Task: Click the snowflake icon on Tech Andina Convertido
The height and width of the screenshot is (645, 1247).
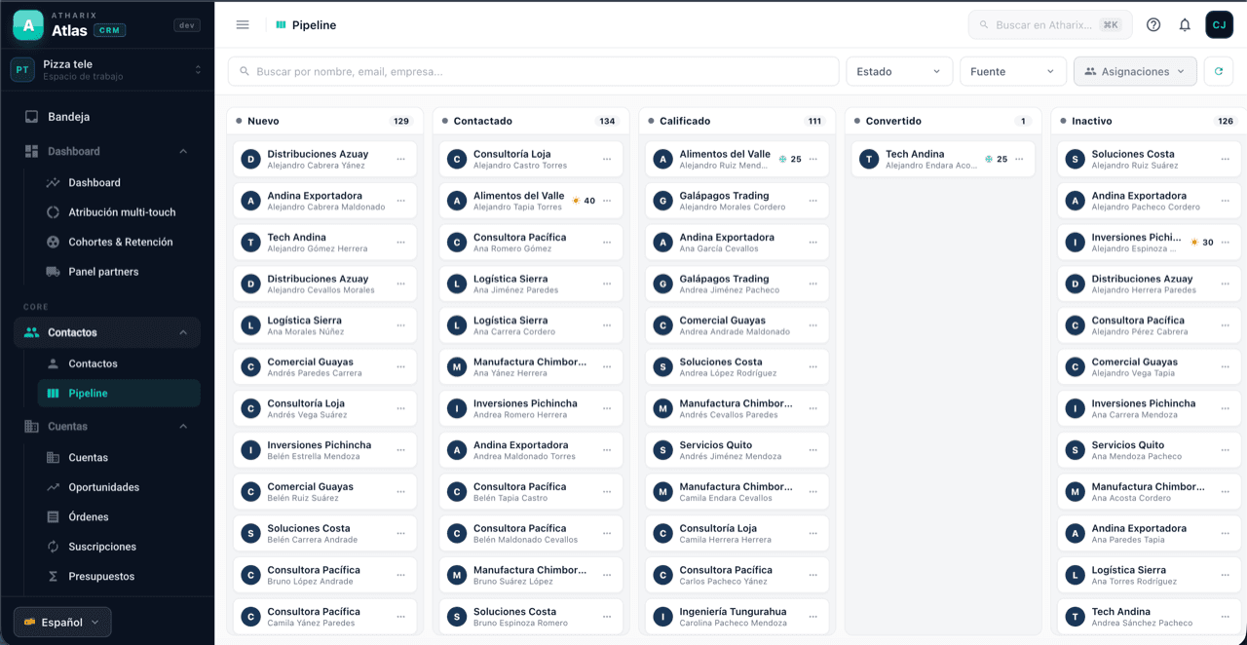Action: point(989,160)
